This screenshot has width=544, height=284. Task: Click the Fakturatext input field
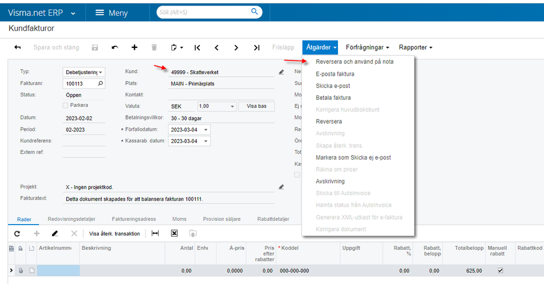[x=168, y=199]
